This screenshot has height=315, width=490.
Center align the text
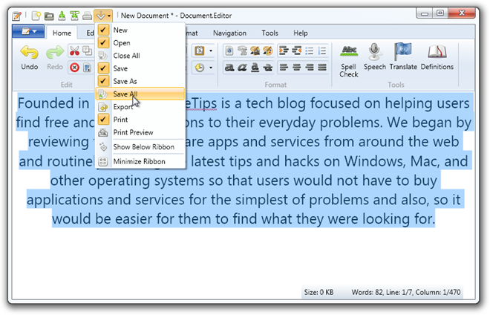coord(296,68)
